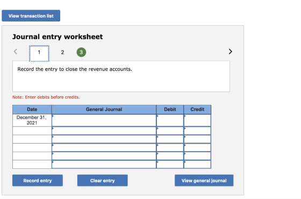This screenshot has width=301, height=199.
Task: Click Credit cell in second row
Action: click(x=197, y=131)
